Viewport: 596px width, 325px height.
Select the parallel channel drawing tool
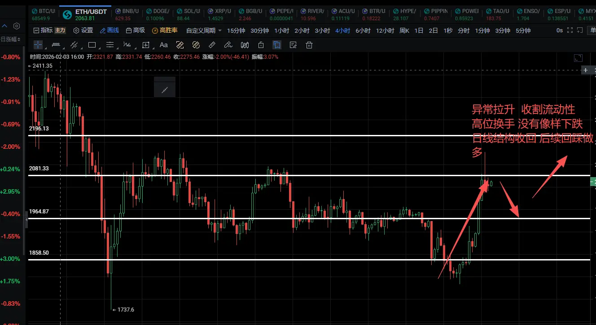tap(74, 45)
